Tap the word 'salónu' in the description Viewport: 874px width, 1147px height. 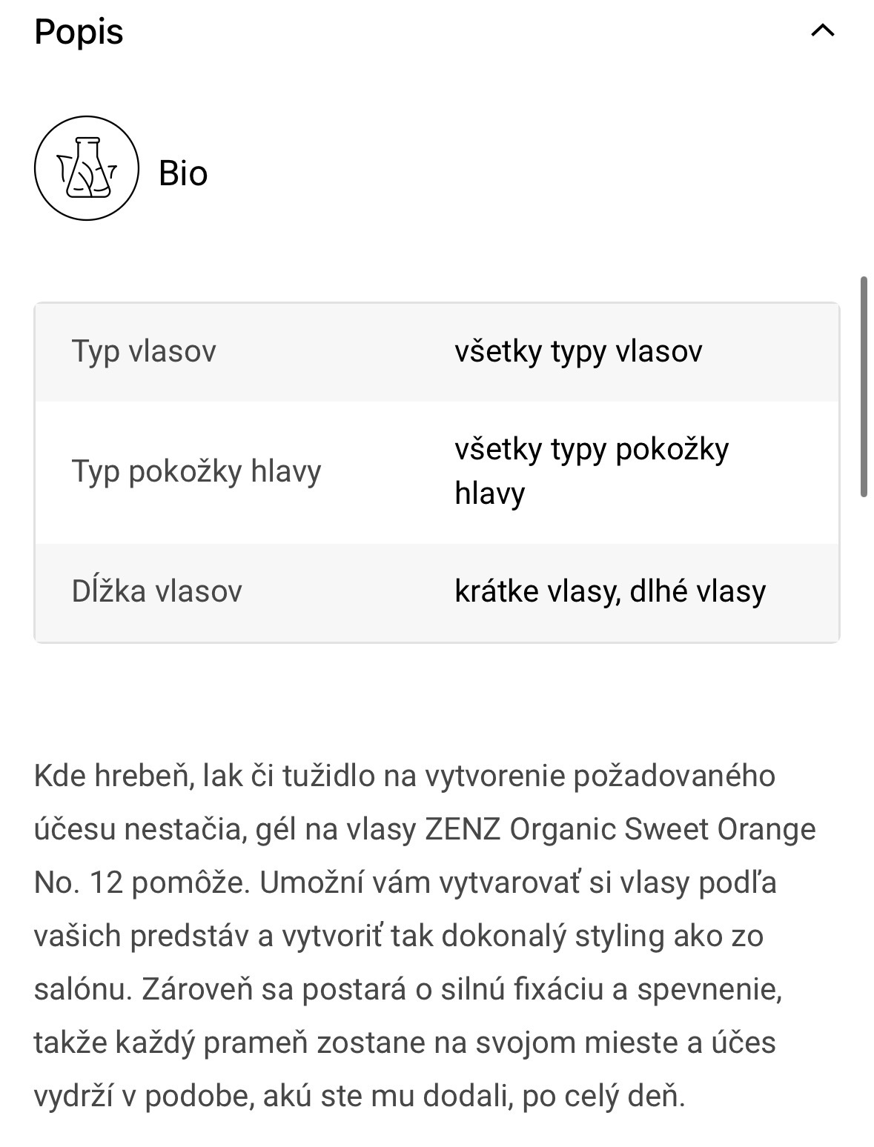tap(79, 990)
